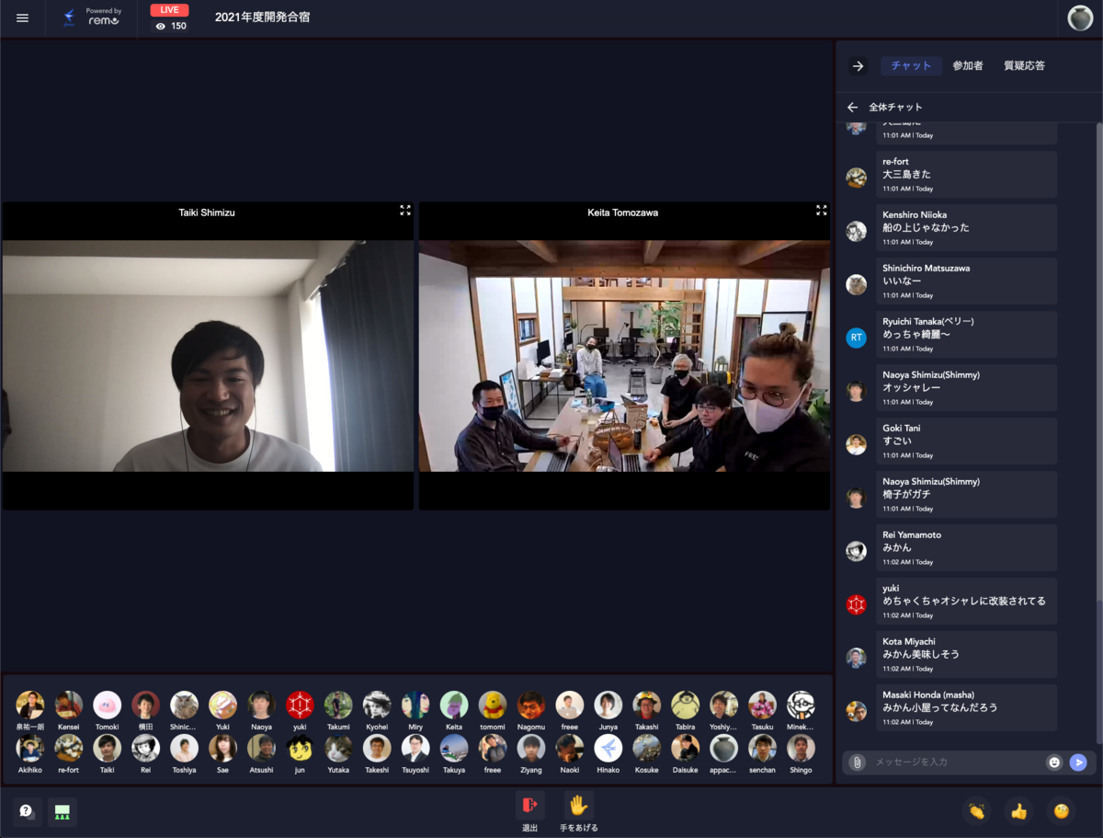The image size is (1103, 838).
Task: Click the RT avatar of Ryuichi Tanaka
Action: pyautogui.click(x=856, y=338)
